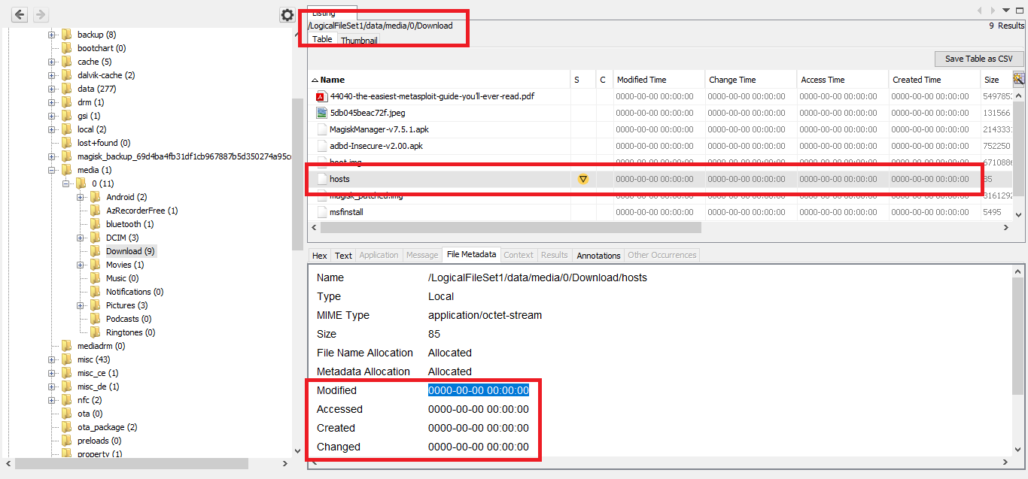This screenshot has height=479, width=1028.
Task: Click the back navigation arrow
Action: 20,14
